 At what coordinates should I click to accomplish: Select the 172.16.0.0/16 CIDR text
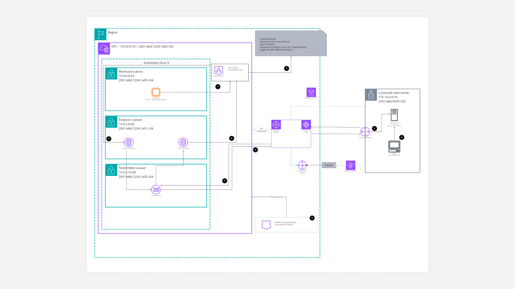388,97
